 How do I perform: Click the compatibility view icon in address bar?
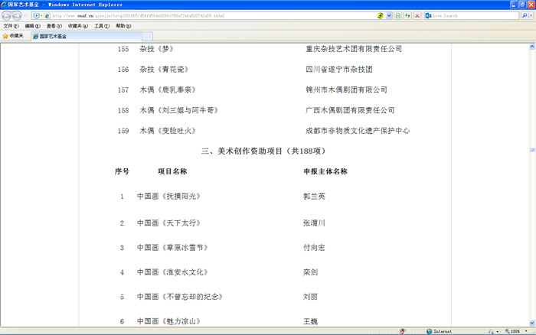pyautogui.click(x=398, y=15)
